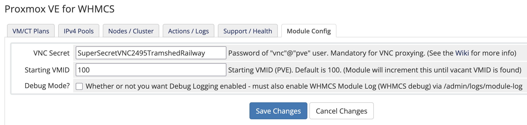Click the Debug Mode? label
This screenshot has width=527, height=125.
click(x=47, y=86)
